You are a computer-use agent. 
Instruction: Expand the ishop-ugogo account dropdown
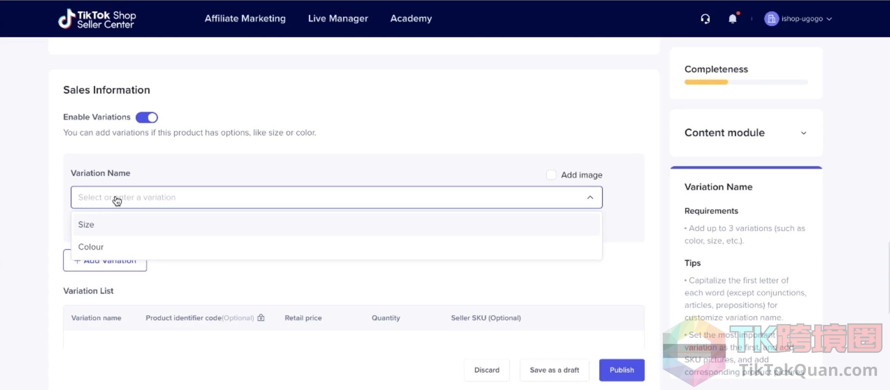point(829,19)
